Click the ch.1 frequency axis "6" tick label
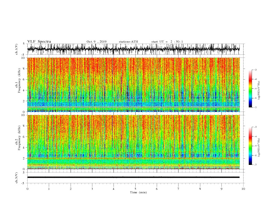The height and width of the screenshot is (212, 274). 24,79
